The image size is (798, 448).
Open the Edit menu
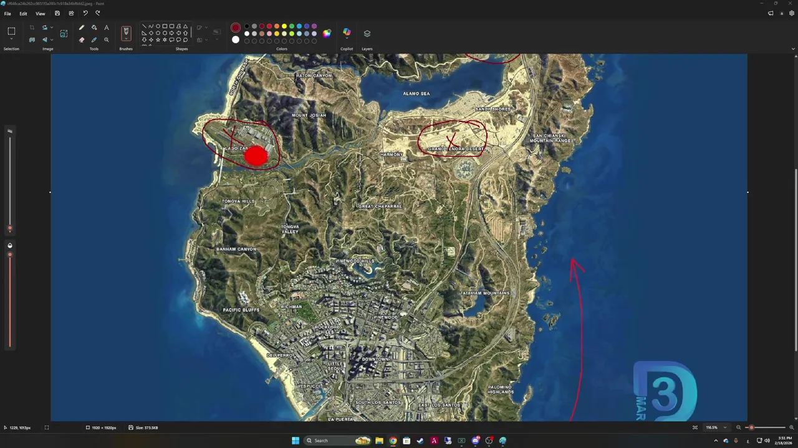(23, 13)
